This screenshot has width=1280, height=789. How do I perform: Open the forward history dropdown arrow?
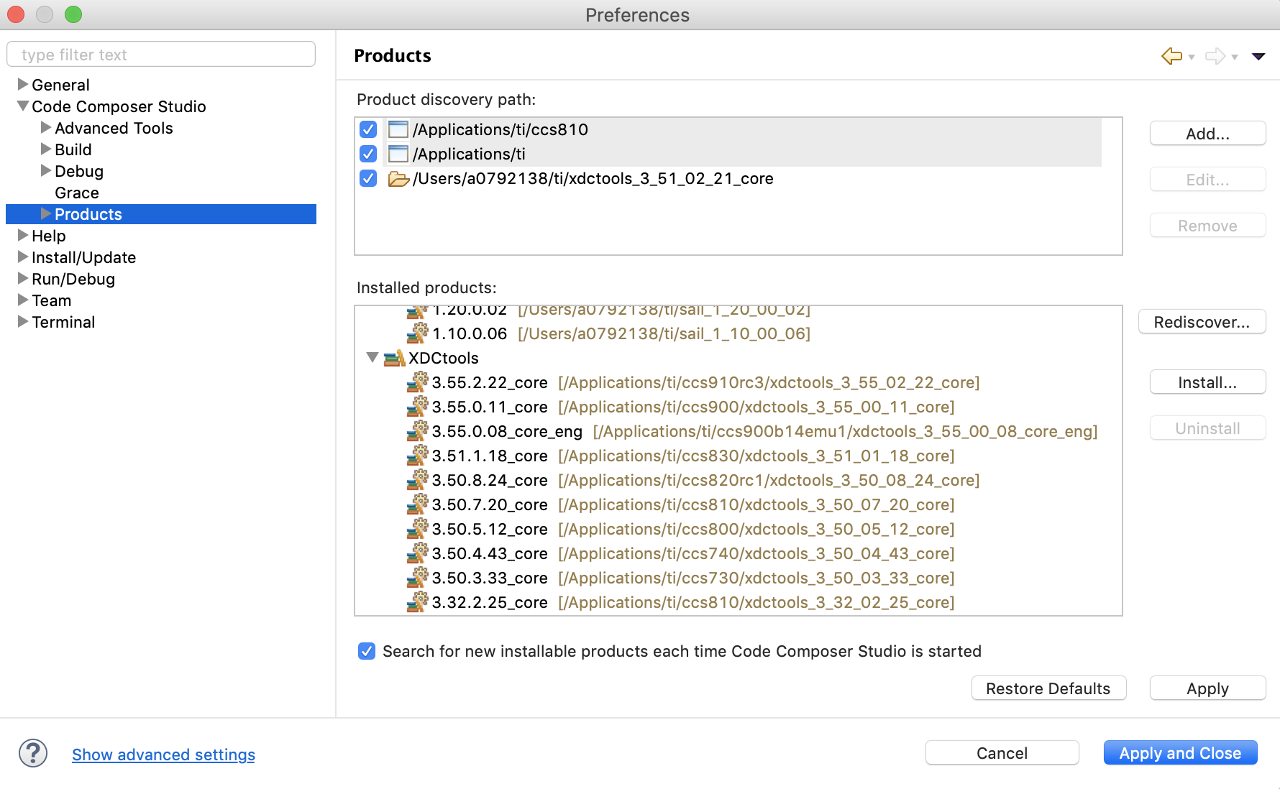1235,57
